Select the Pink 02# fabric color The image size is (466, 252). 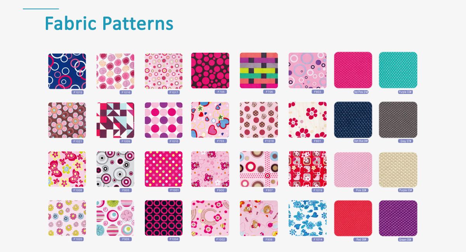coord(353,170)
